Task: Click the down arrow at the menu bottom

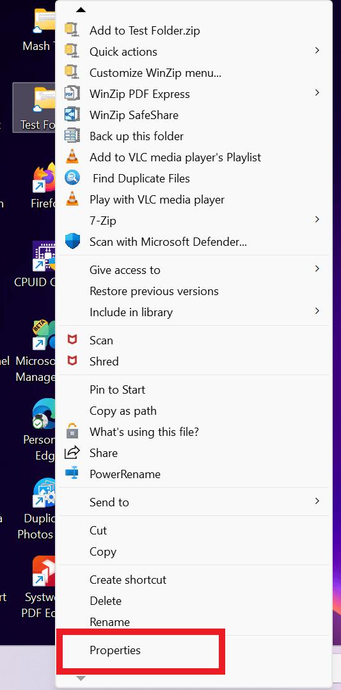Action: coord(81,678)
